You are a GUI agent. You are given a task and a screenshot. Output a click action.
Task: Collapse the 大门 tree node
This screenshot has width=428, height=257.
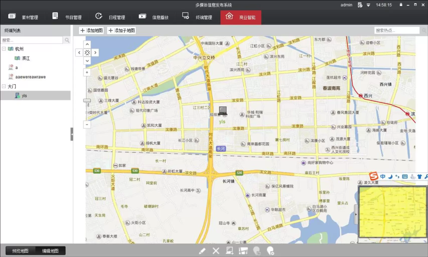4,86
